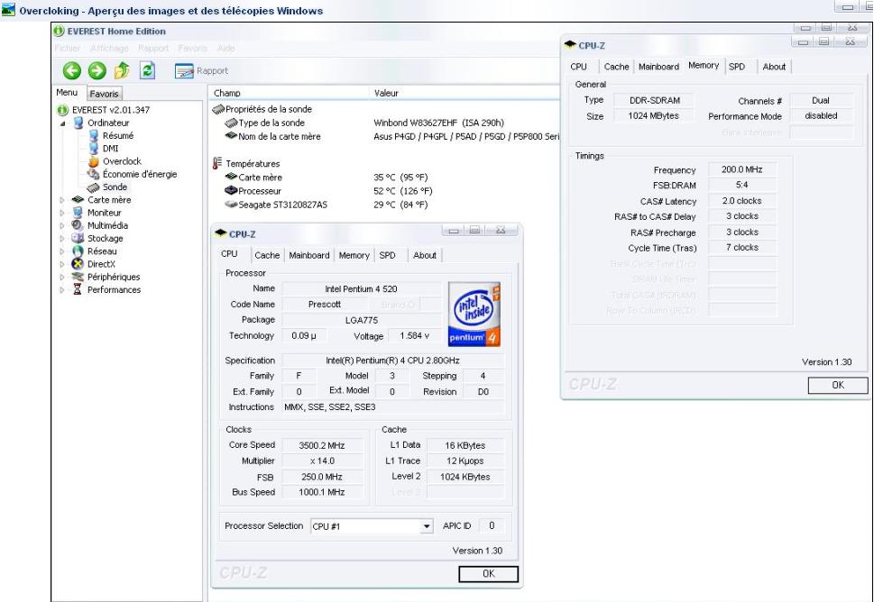This screenshot has height=602, width=874.
Task: Click OK in the CPU-Z memory window
Action: point(838,385)
